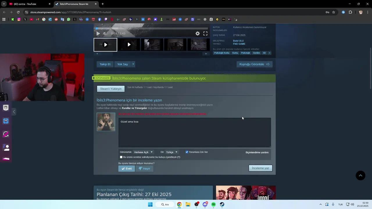Select the Psikolojik Korku tag
The image size is (372, 209).
tap(222, 53)
